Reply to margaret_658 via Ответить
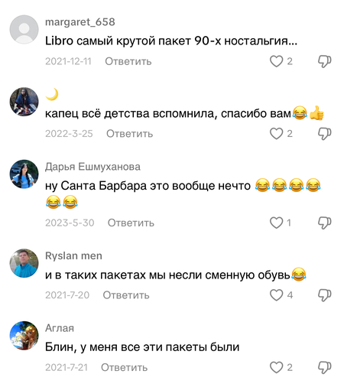The image size is (344, 387). click(x=128, y=61)
